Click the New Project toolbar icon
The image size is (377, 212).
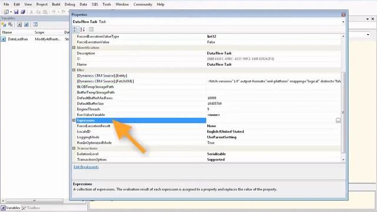coord(6,12)
